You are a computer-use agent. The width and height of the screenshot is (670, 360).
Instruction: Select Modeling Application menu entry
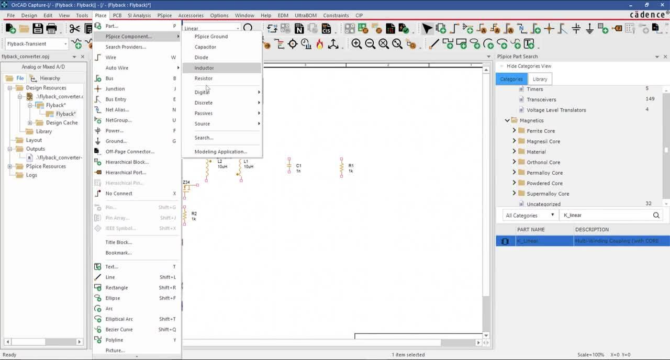221,152
